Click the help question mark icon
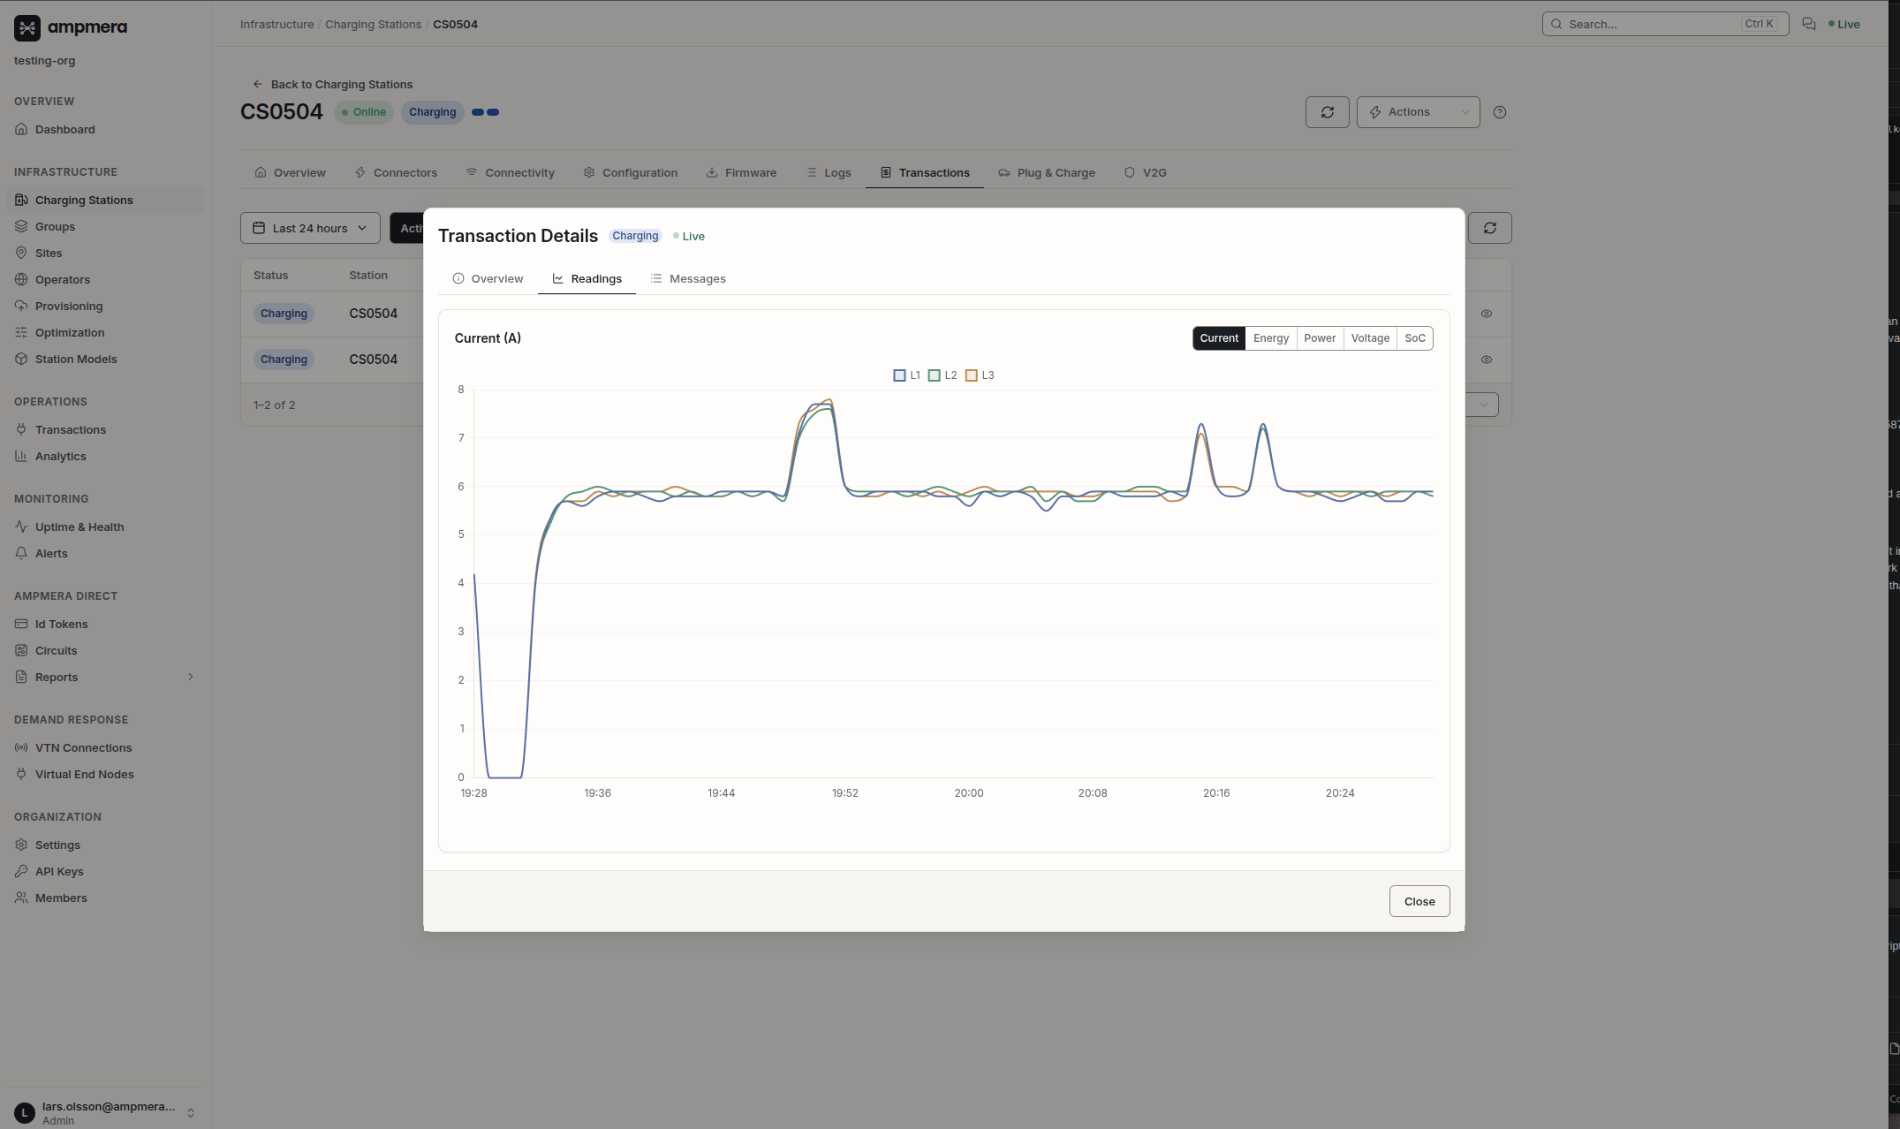1900x1129 pixels. click(1499, 112)
